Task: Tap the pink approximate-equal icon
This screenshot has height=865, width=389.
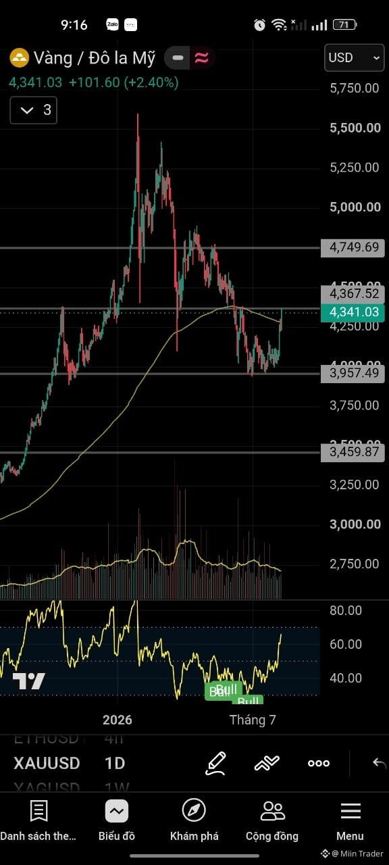Action: (201, 58)
